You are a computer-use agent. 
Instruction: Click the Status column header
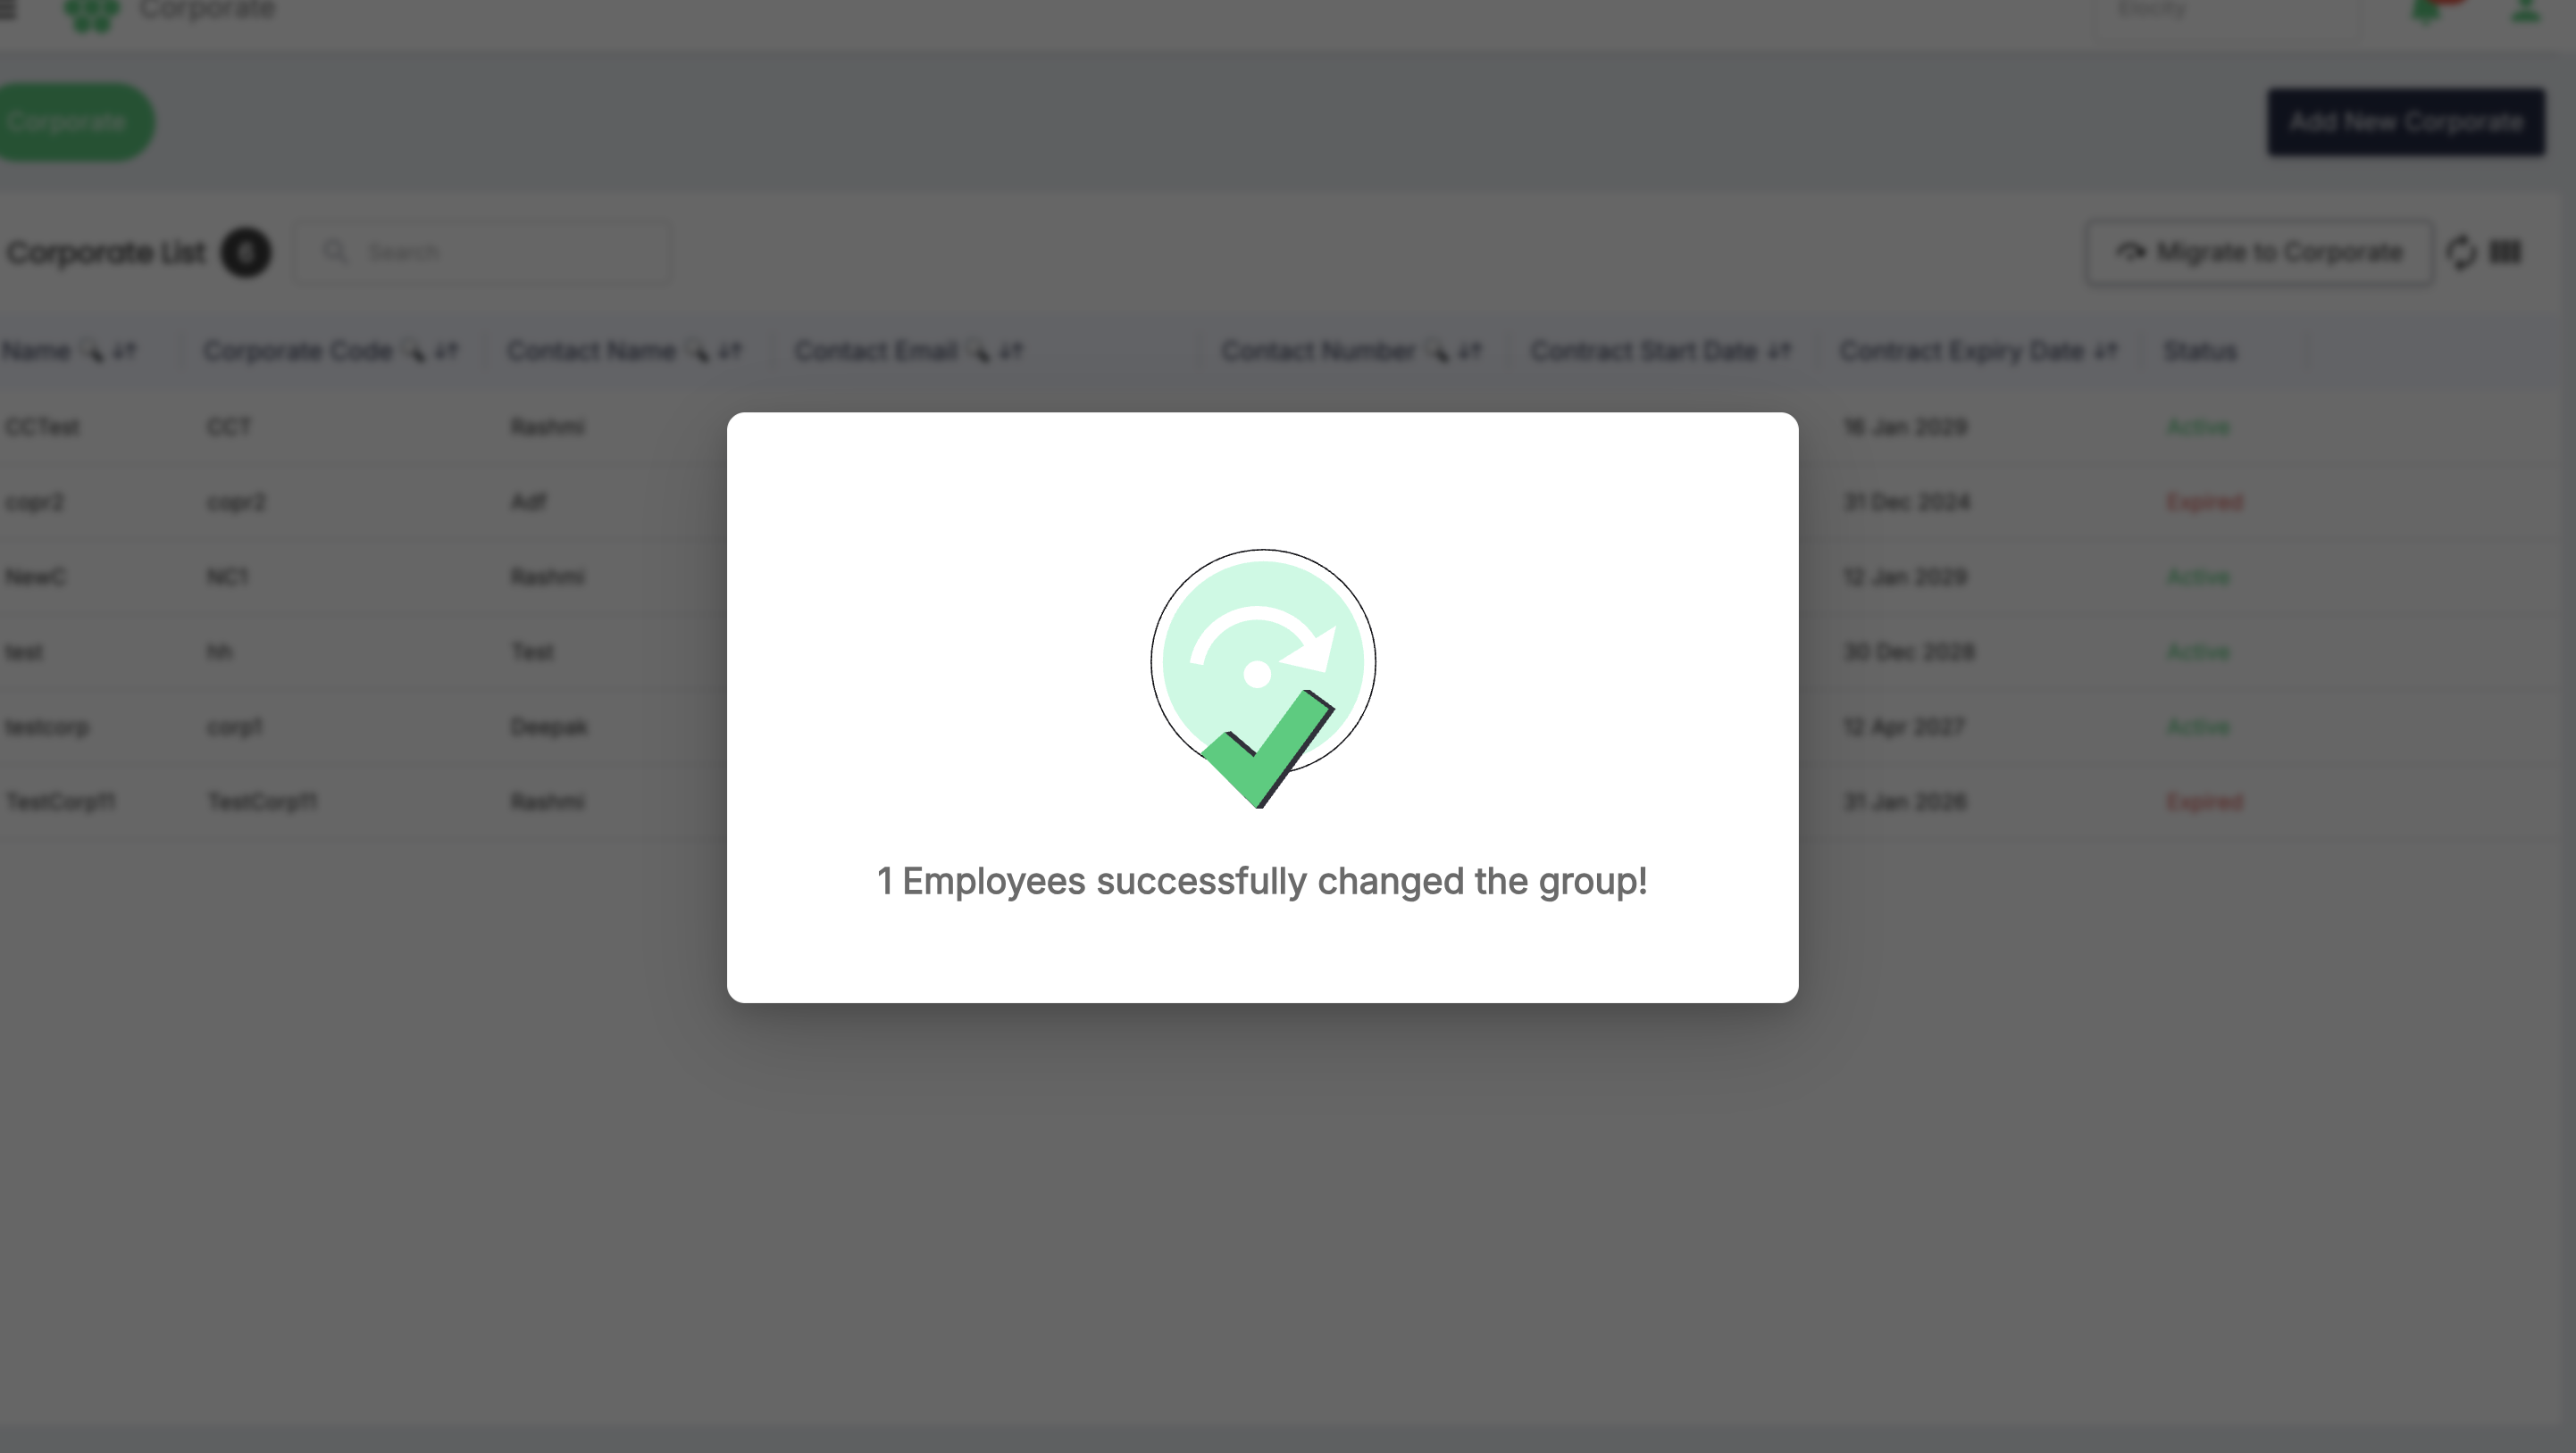(2200, 351)
